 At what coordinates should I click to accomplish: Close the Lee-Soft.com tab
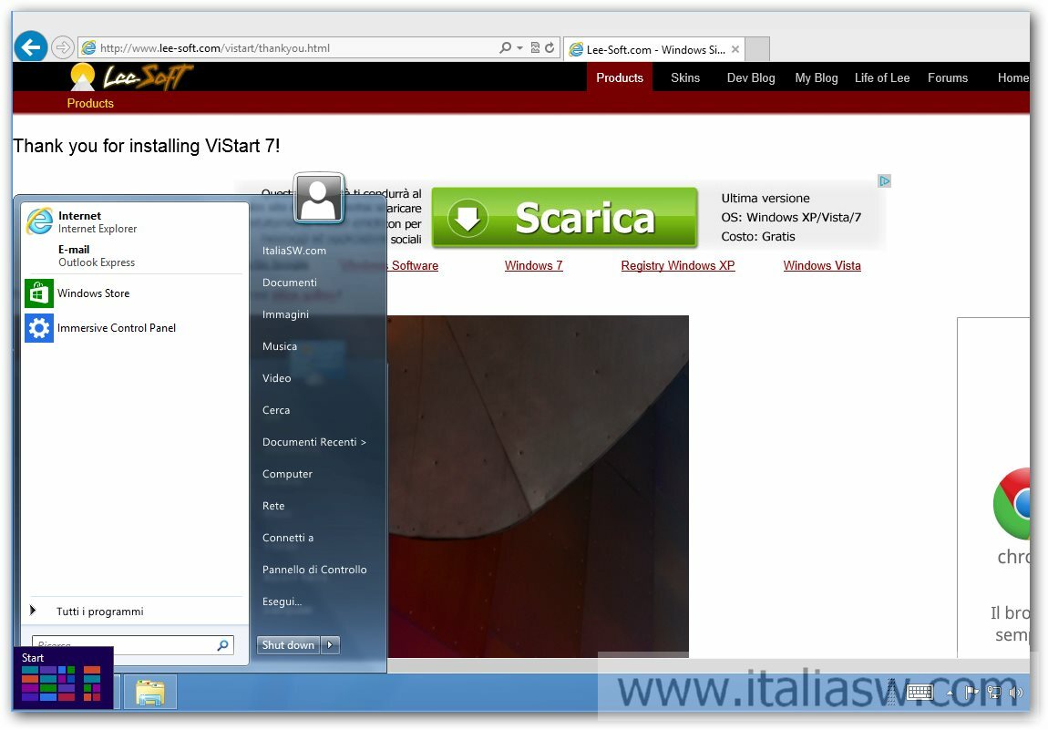(735, 49)
